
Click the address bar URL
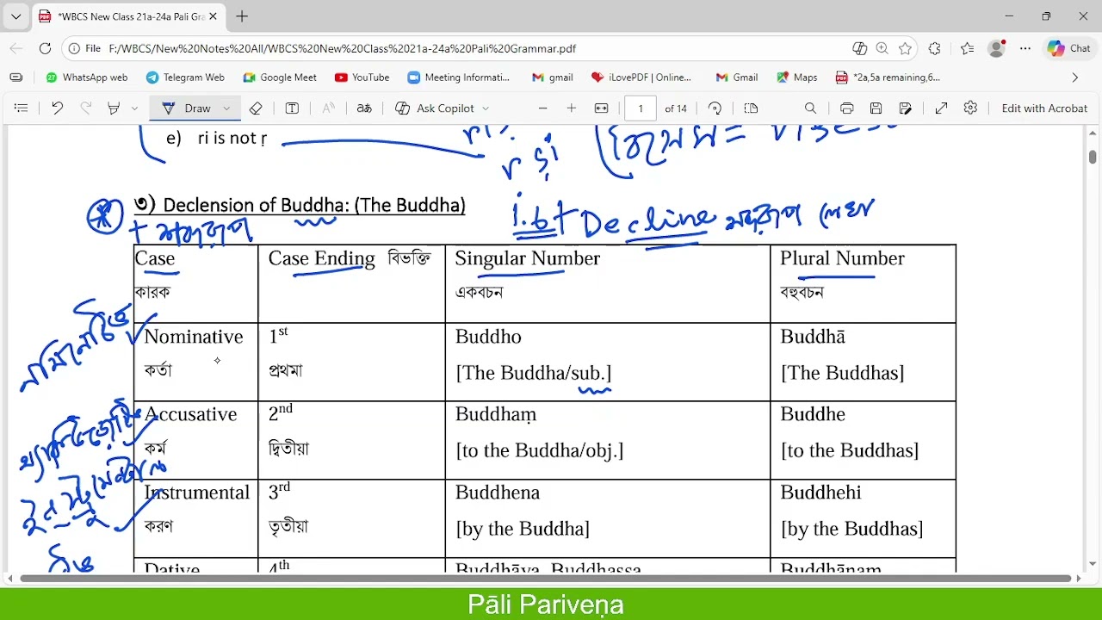coord(343,49)
